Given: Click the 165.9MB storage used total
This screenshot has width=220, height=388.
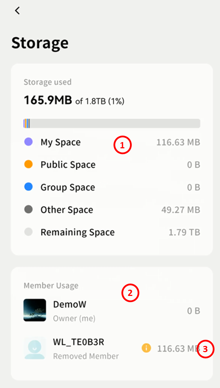Looking at the screenshot, I should click(48, 100).
